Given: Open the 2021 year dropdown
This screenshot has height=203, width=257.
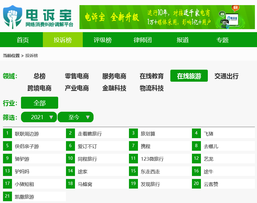Looking at the screenshot, I should coord(39,117).
